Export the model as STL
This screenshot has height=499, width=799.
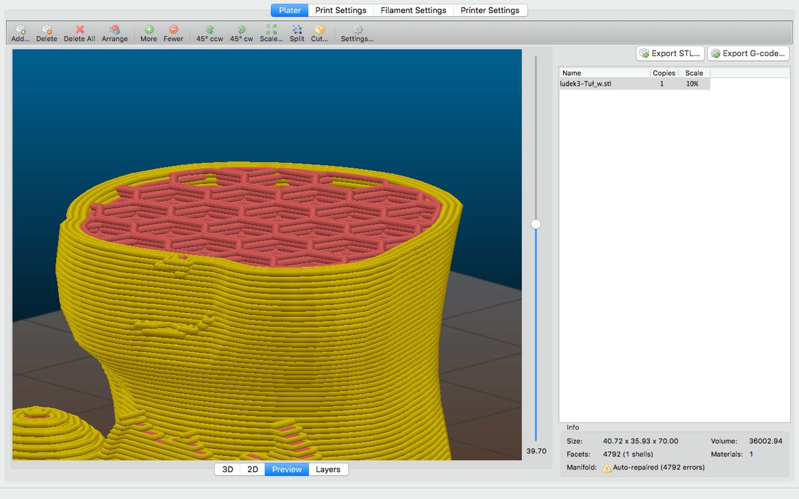[x=670, y=54]
